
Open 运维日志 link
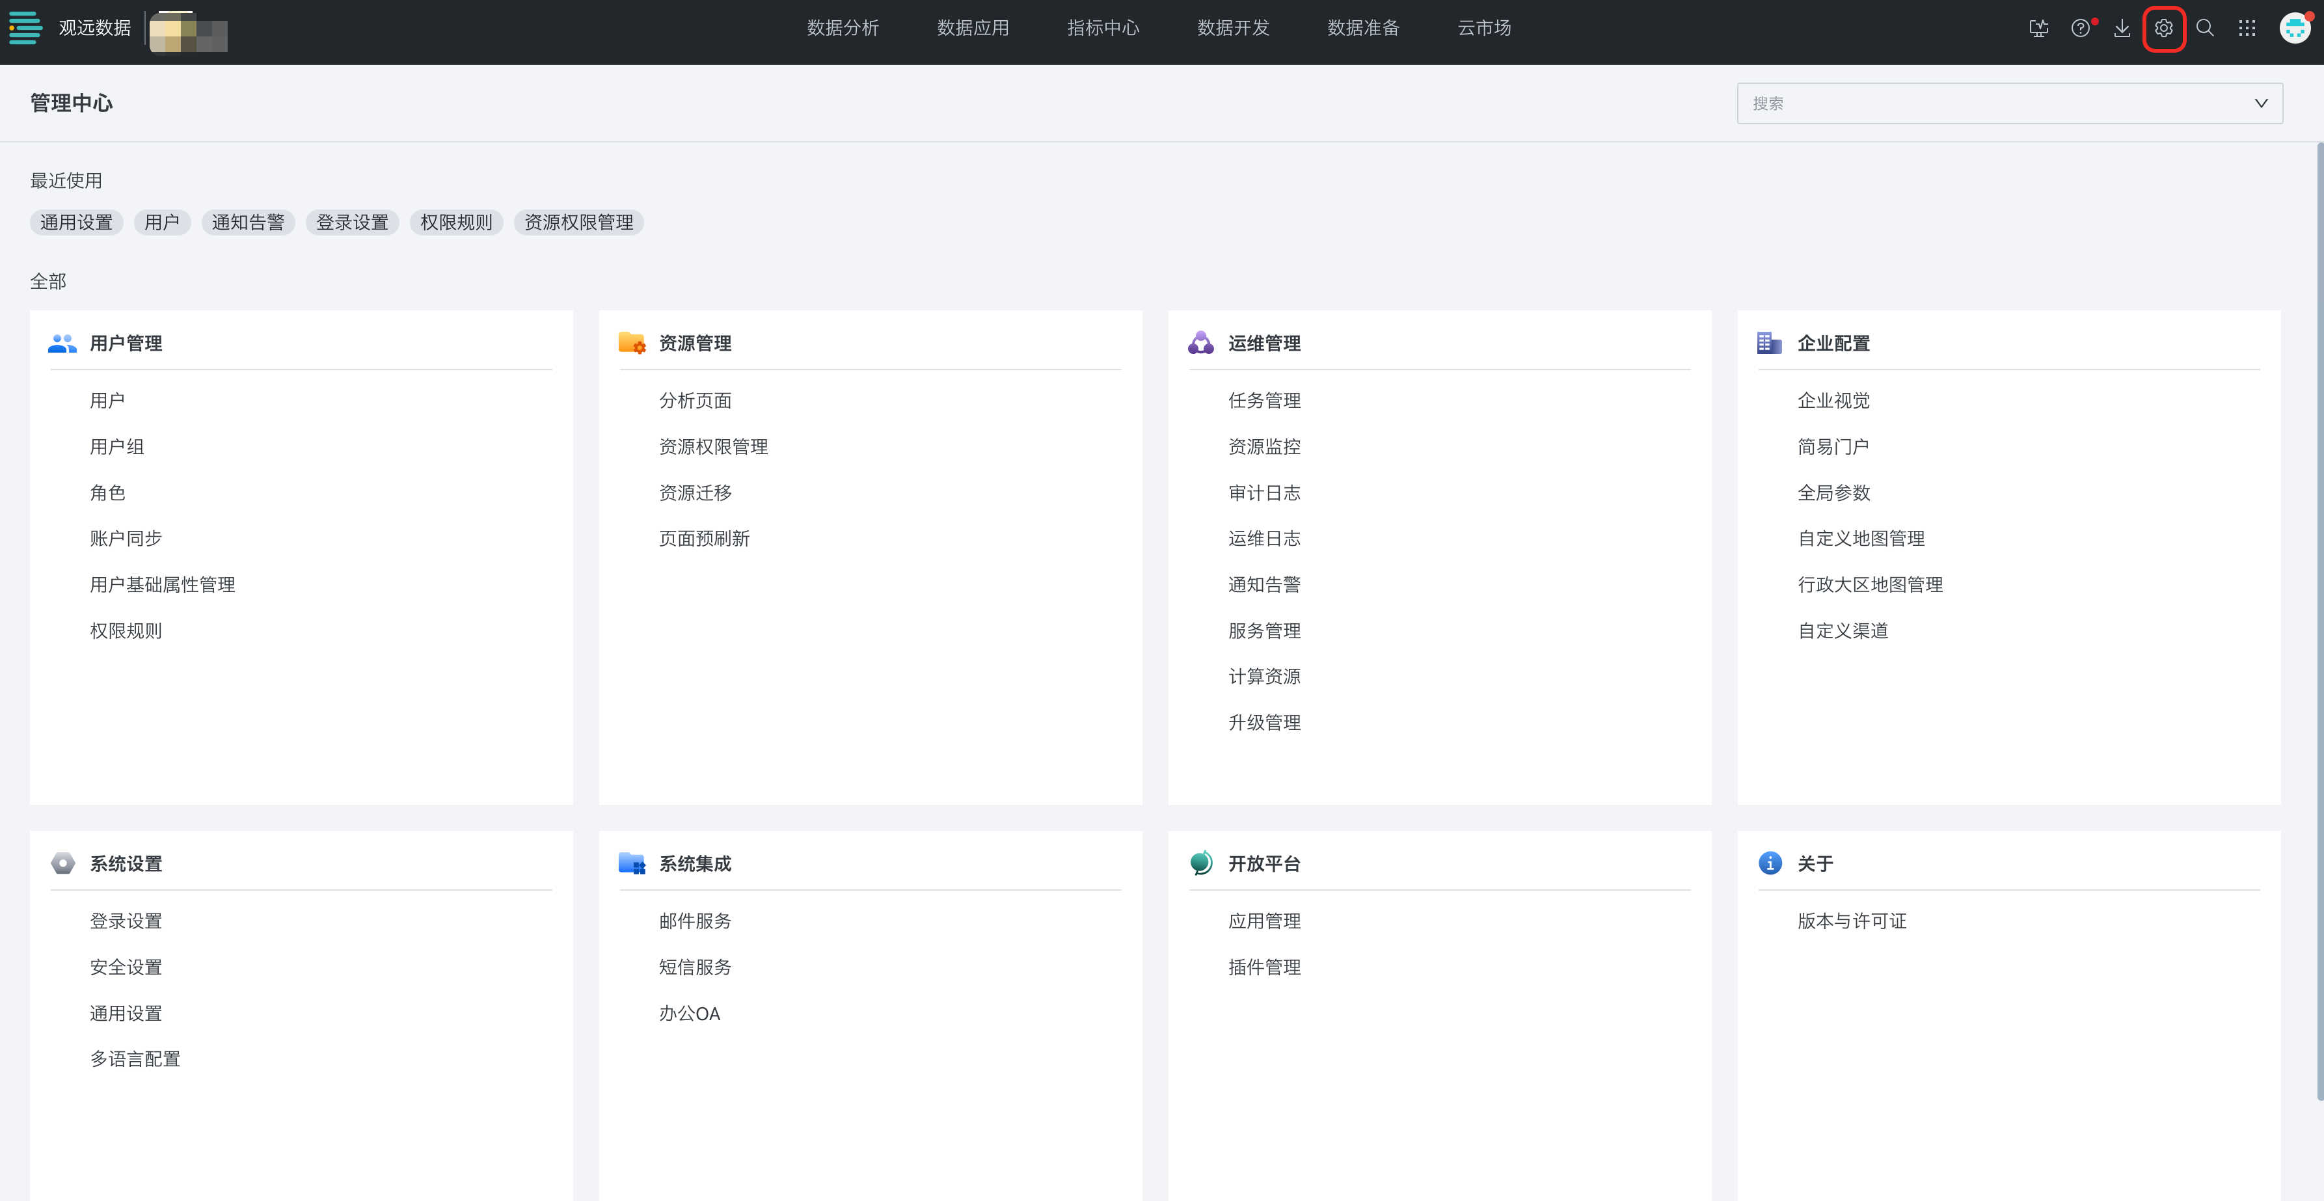click(1264, 539)
